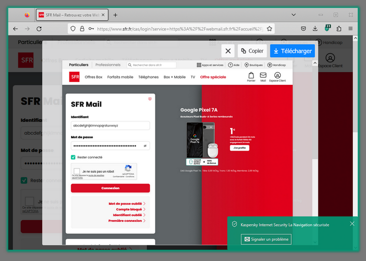Reload the page with the refresh icon
Viewport: 366px width, 261px height.
[x=39, y=29]
